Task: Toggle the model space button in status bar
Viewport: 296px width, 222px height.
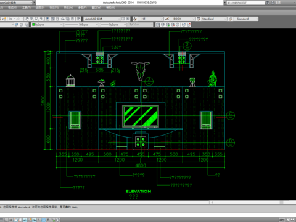Action: coord(282,220)
